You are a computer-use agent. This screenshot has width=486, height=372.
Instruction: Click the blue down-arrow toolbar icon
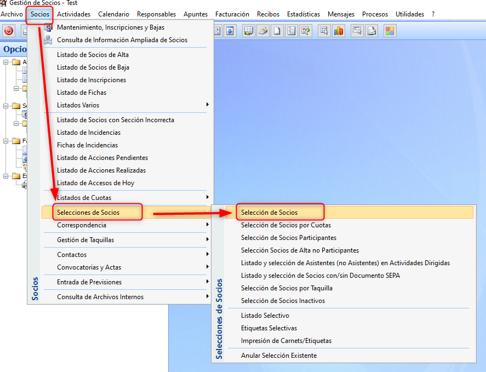230,31
